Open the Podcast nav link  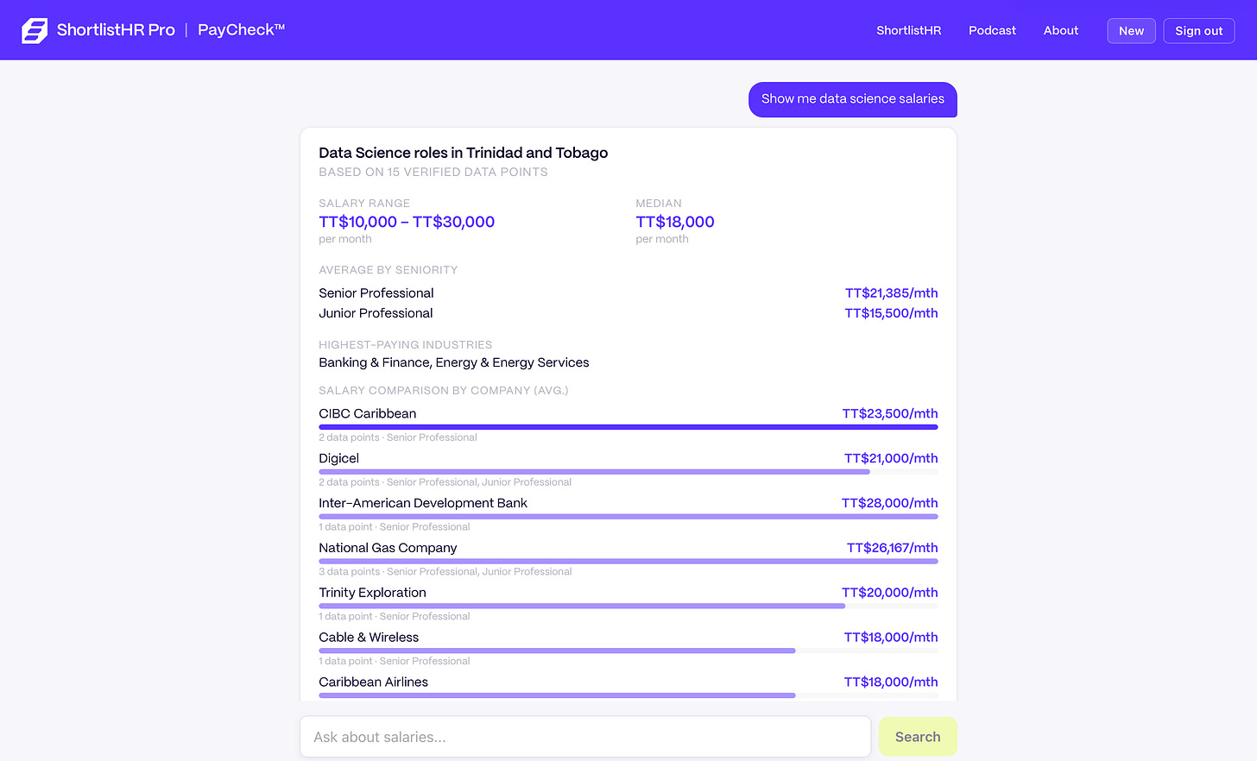pyautogui.click(x=992, y=30)
